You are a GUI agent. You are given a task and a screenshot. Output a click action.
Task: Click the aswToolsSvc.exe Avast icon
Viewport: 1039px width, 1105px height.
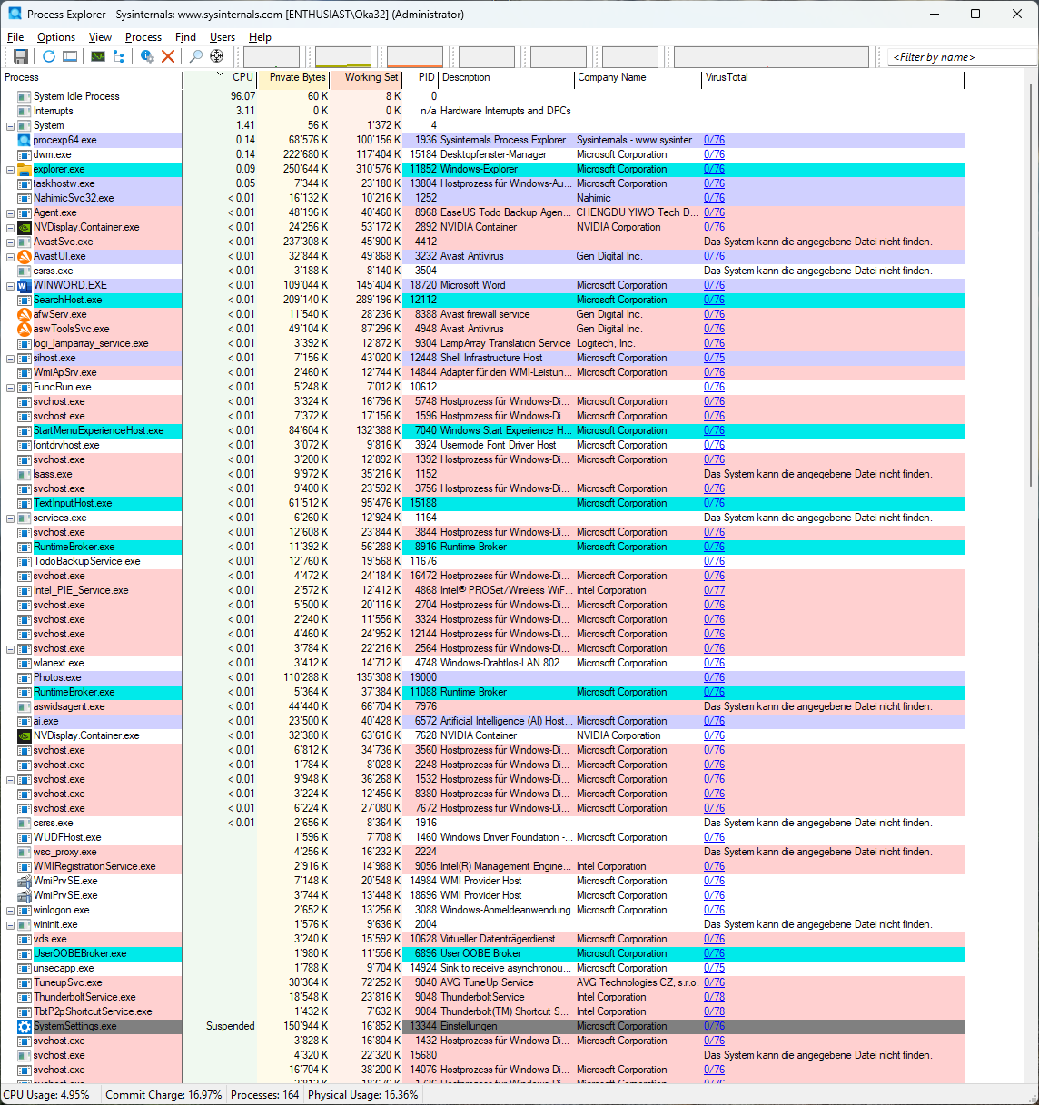pos(25,329)
